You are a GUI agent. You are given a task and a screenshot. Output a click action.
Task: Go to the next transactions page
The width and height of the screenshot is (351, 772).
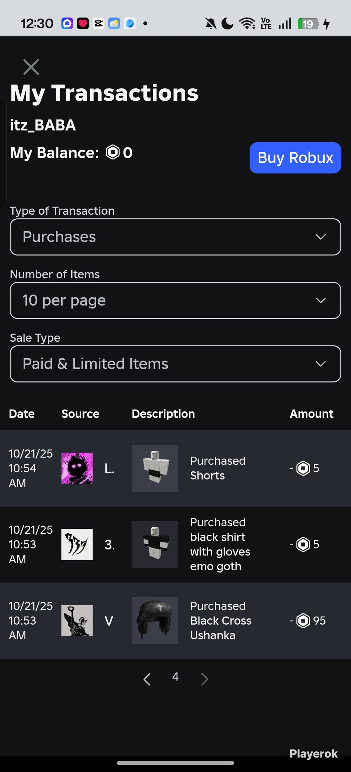point(205,679)
